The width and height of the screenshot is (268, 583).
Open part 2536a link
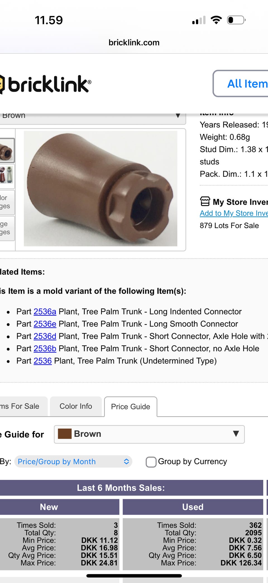click(45, 312)
